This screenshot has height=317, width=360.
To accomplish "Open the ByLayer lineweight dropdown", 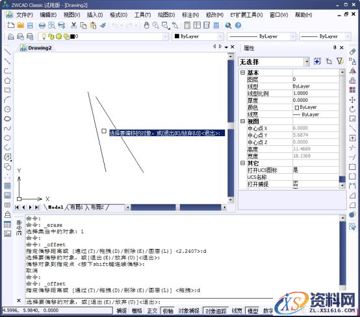I will (348, 36).
